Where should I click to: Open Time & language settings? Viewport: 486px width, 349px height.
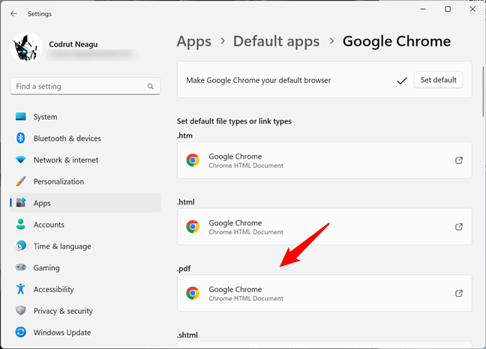62,246
